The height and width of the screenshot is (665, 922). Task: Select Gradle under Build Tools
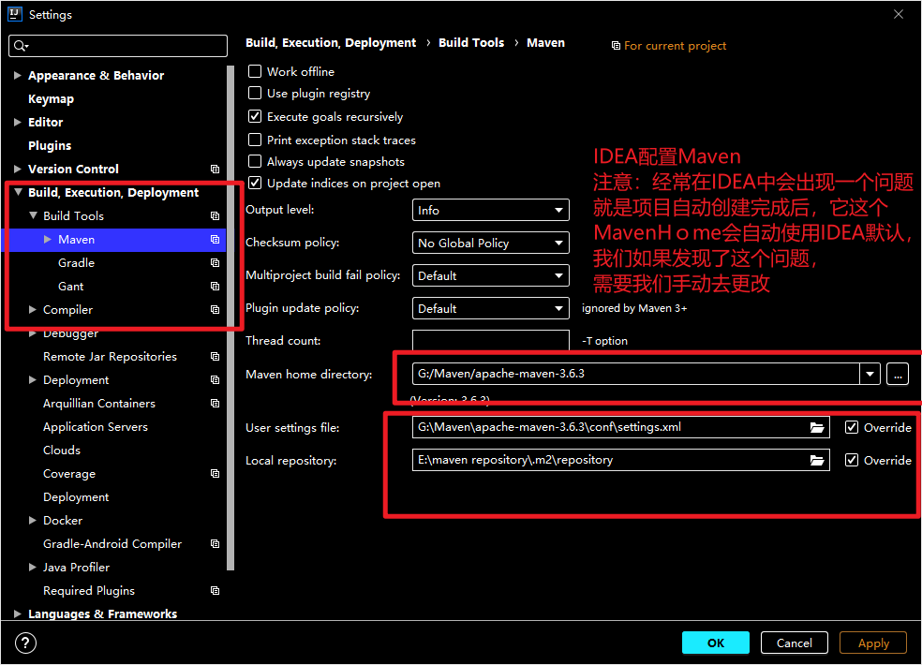coord(77,263)
